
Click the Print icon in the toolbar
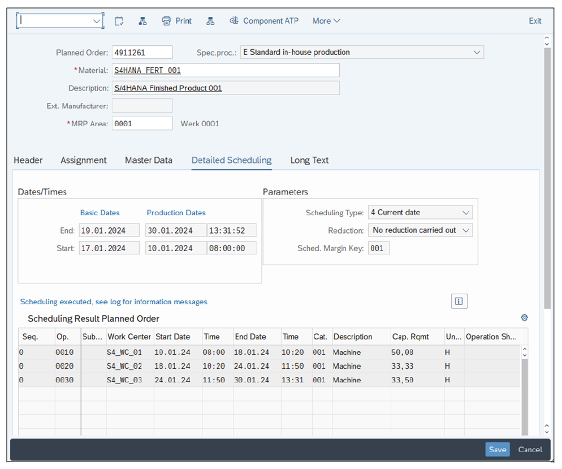[176, 20]
